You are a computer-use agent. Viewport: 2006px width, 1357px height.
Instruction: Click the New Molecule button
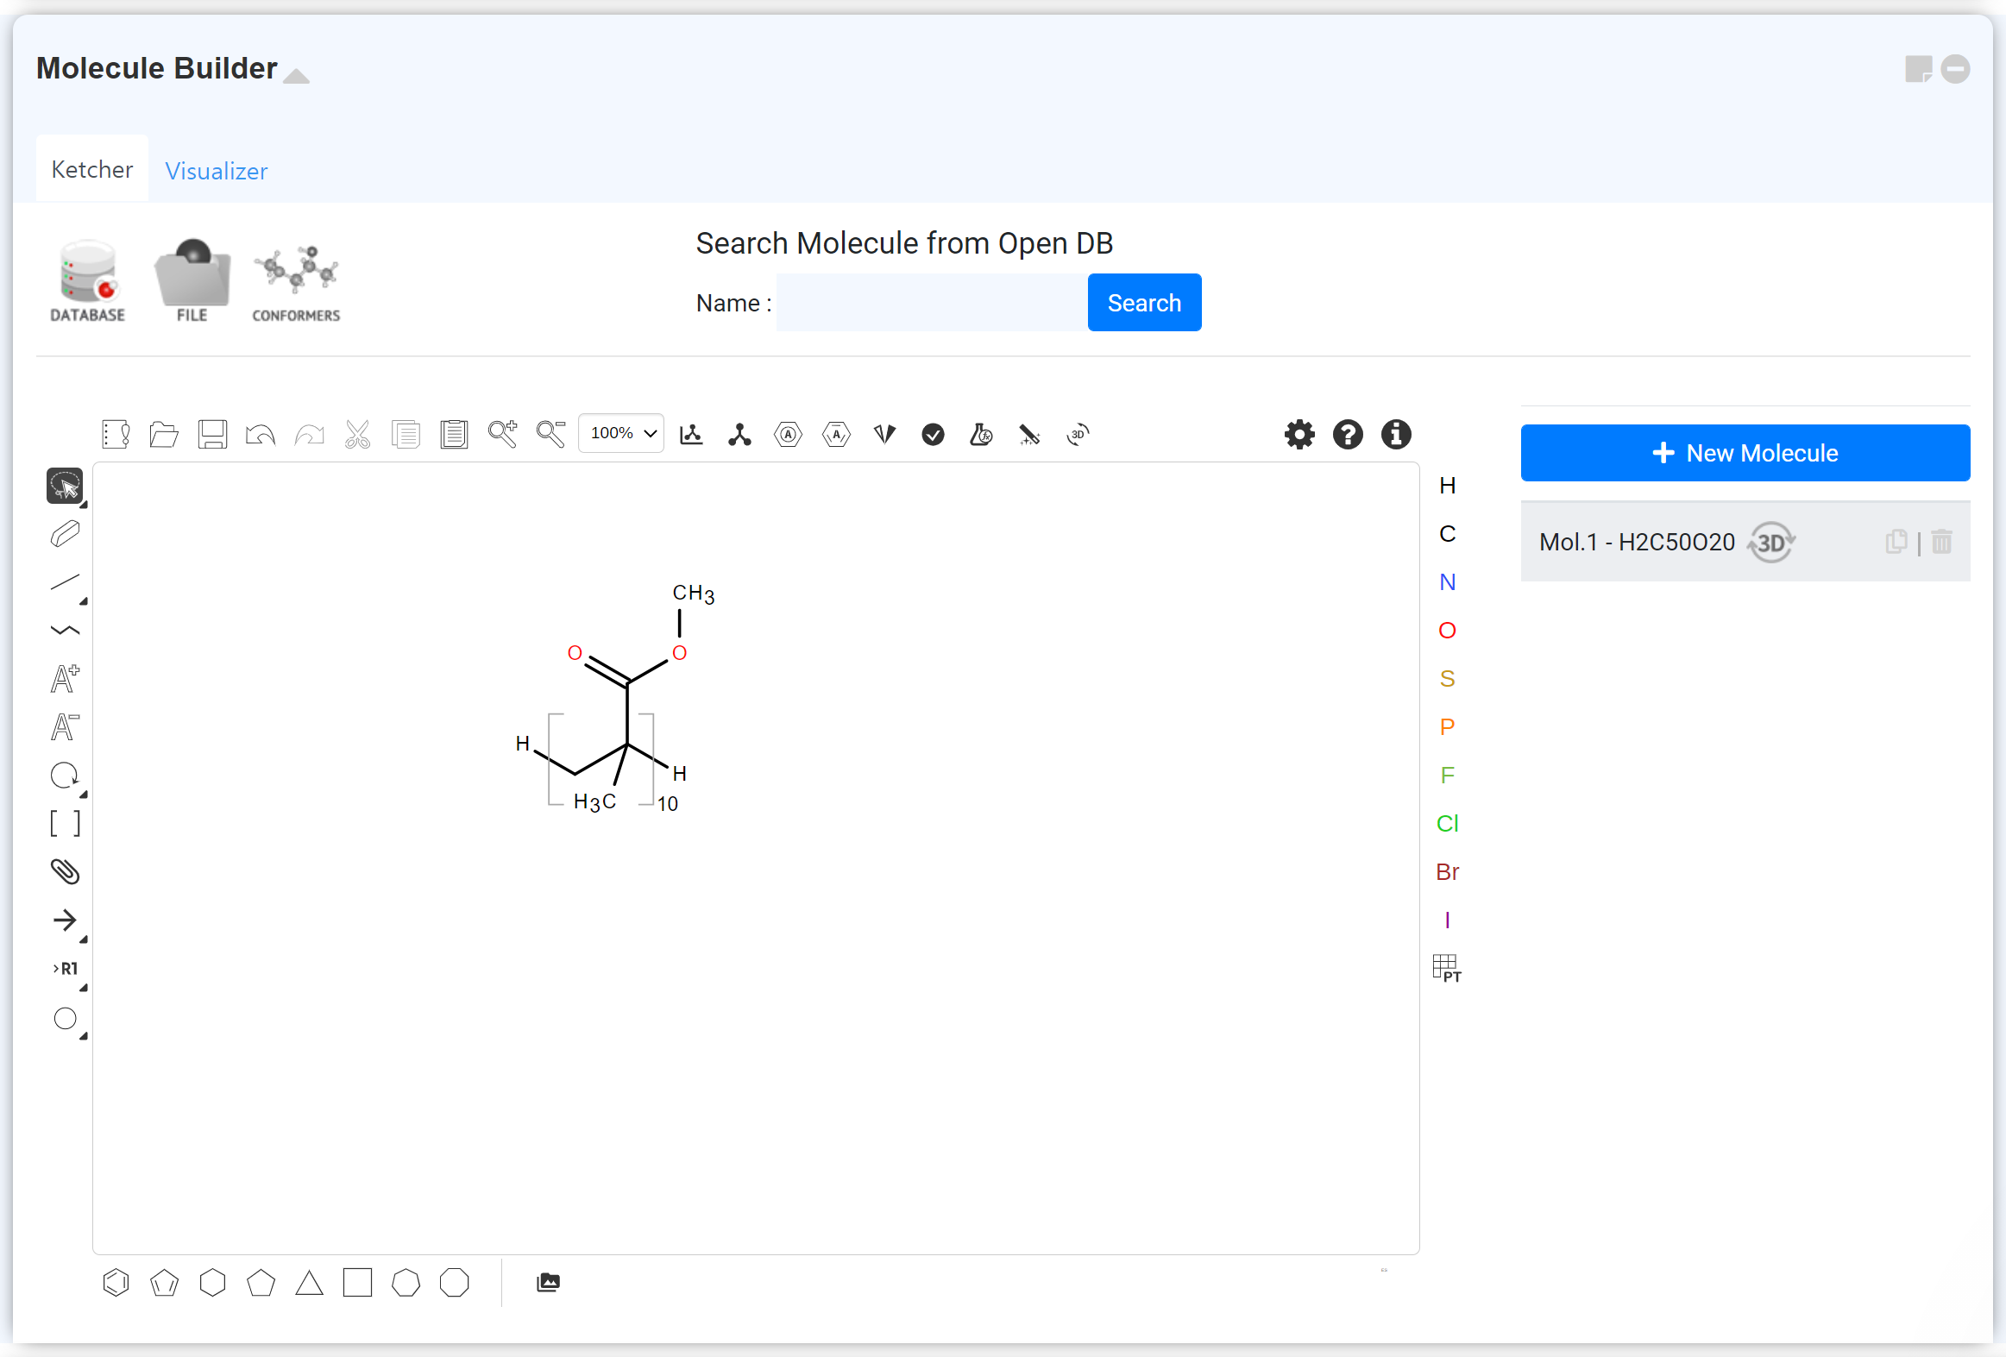(x=1745, y=453)
